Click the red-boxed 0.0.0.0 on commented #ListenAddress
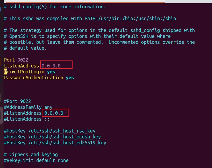 [x=54, y=113]
